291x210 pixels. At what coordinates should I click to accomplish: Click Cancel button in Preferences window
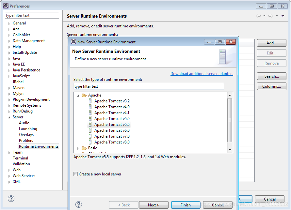point(270,199)
